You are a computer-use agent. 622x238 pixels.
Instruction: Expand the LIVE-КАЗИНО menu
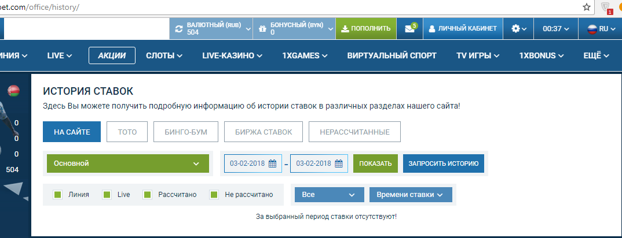click(232, 55)
